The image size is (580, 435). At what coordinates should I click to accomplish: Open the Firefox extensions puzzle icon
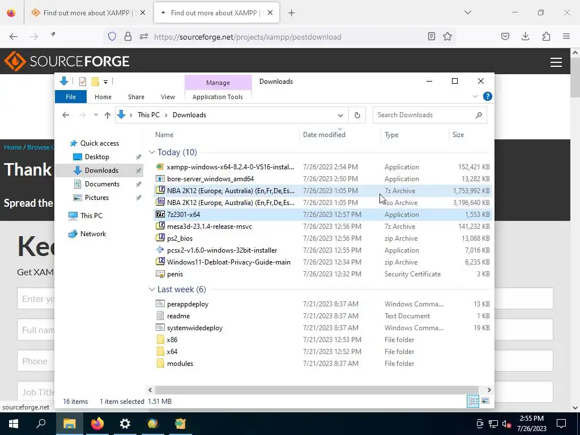tap(546, 36)
